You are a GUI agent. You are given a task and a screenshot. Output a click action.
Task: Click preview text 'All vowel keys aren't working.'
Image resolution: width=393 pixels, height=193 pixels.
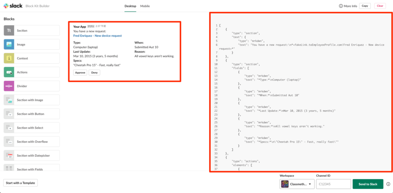pos(154,56)
